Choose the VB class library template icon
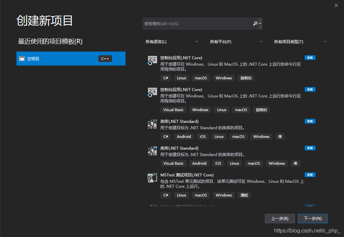The width and height of the screenshot is (344, 237). pyautogui.click(x=152, y=151)
